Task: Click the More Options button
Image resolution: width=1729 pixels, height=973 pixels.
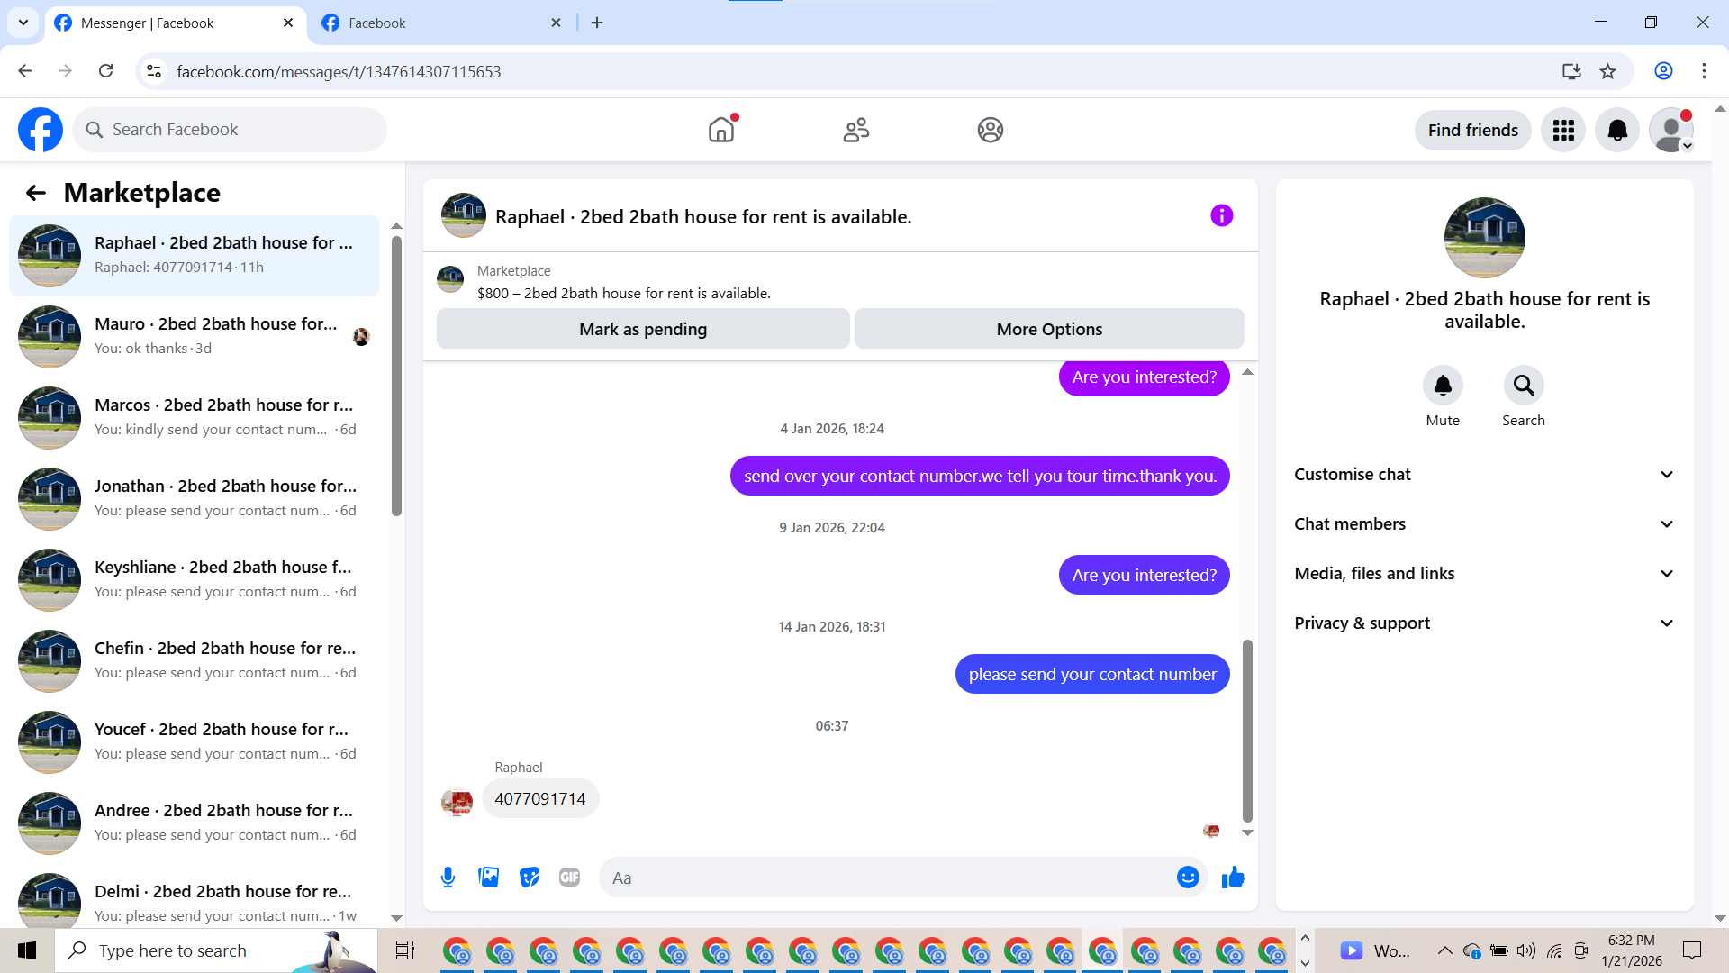Action: [x=1049, y=329]
